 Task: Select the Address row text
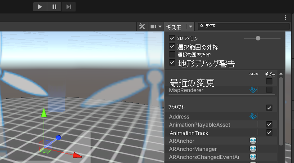pos(179,117)
